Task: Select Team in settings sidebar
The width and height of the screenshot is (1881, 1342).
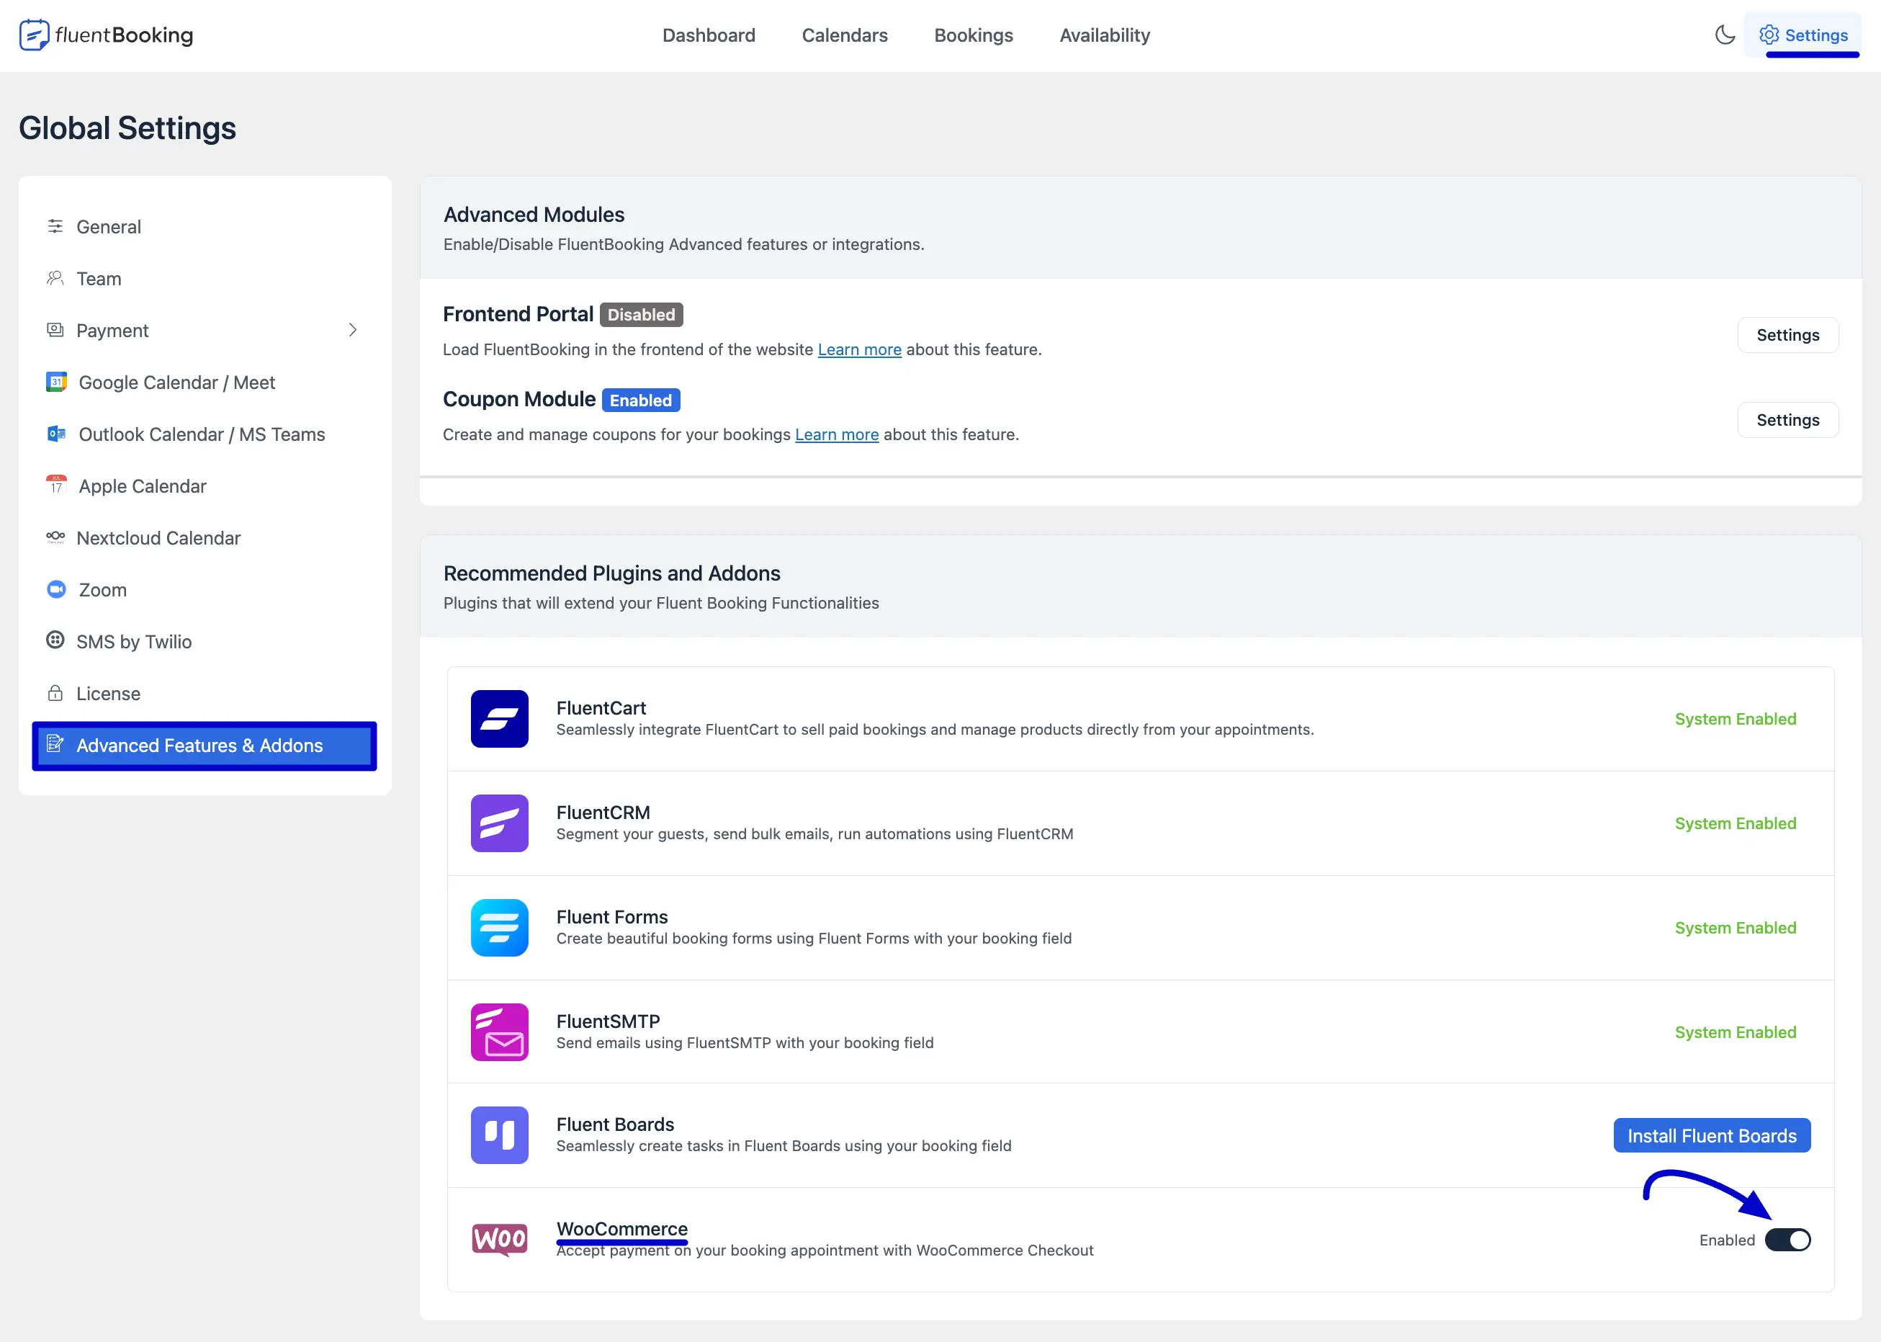Action: [x=204, y=279]
